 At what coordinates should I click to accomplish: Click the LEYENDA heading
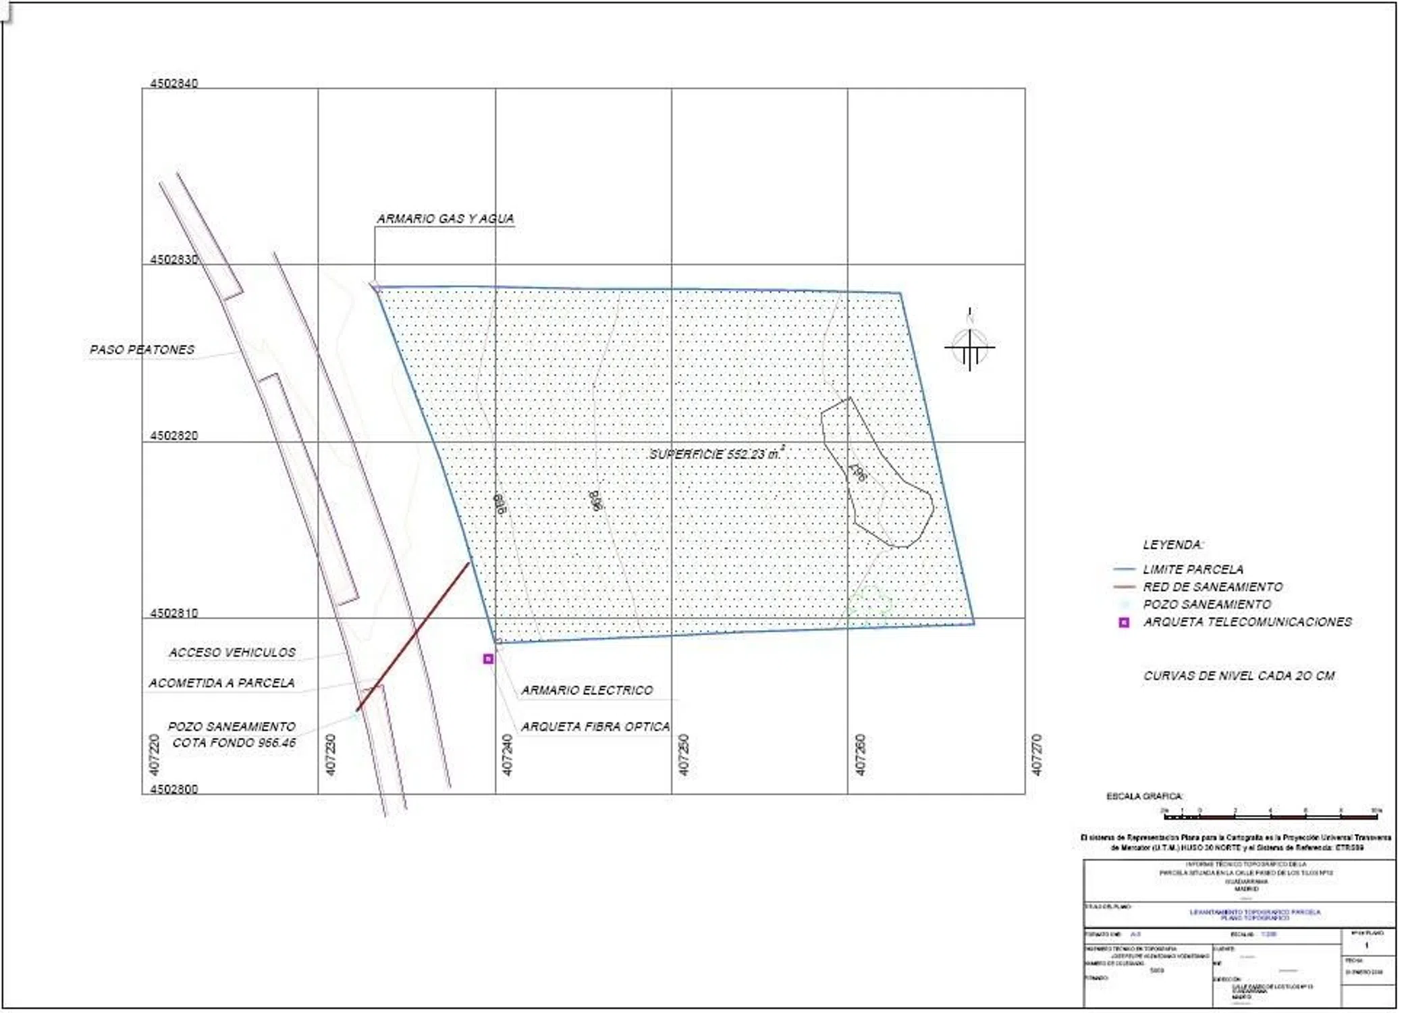tap(1172, 544)
